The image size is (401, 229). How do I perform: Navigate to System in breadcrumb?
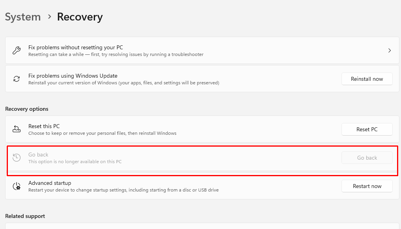pyautogui.click(x=23, y=17)
